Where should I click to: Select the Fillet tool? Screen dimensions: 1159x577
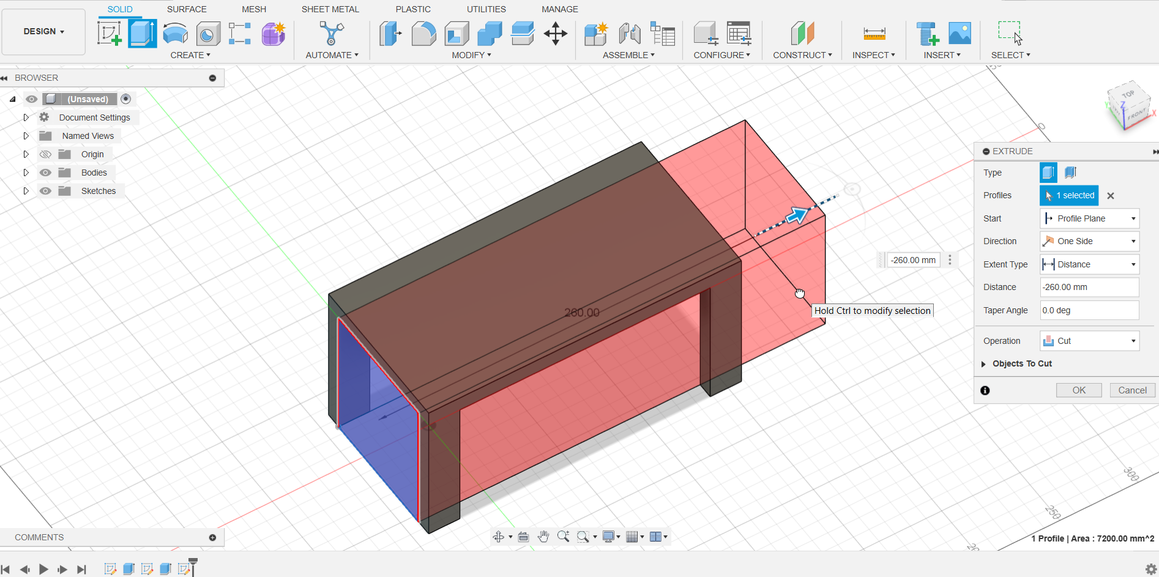[423, 34]
